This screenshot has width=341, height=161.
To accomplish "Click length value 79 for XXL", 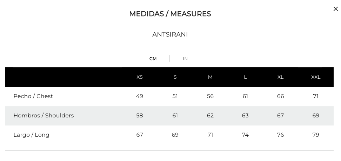I will click(316, 135).
